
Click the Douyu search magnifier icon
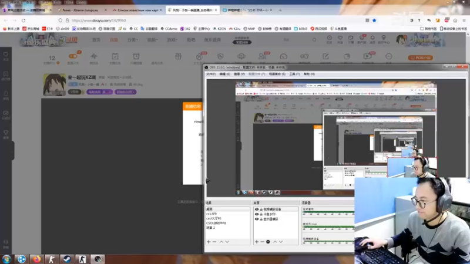314,39
